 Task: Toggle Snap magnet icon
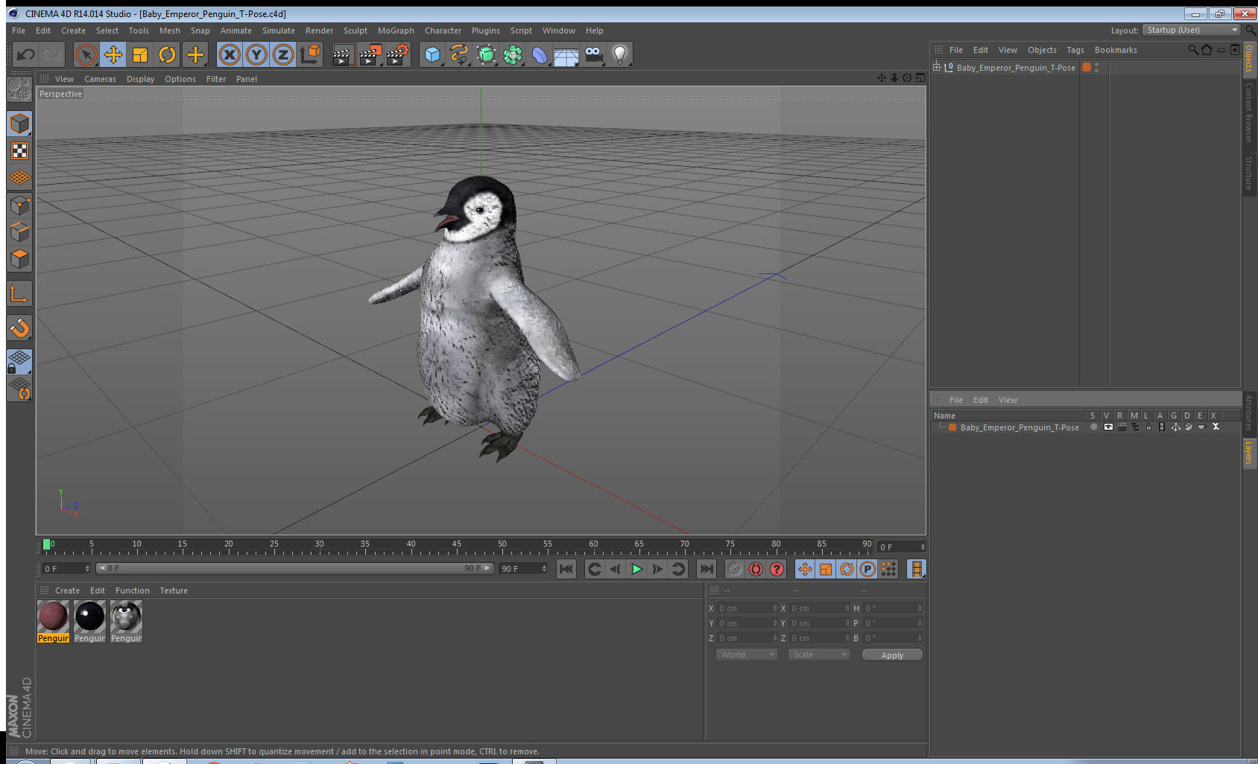19,328
